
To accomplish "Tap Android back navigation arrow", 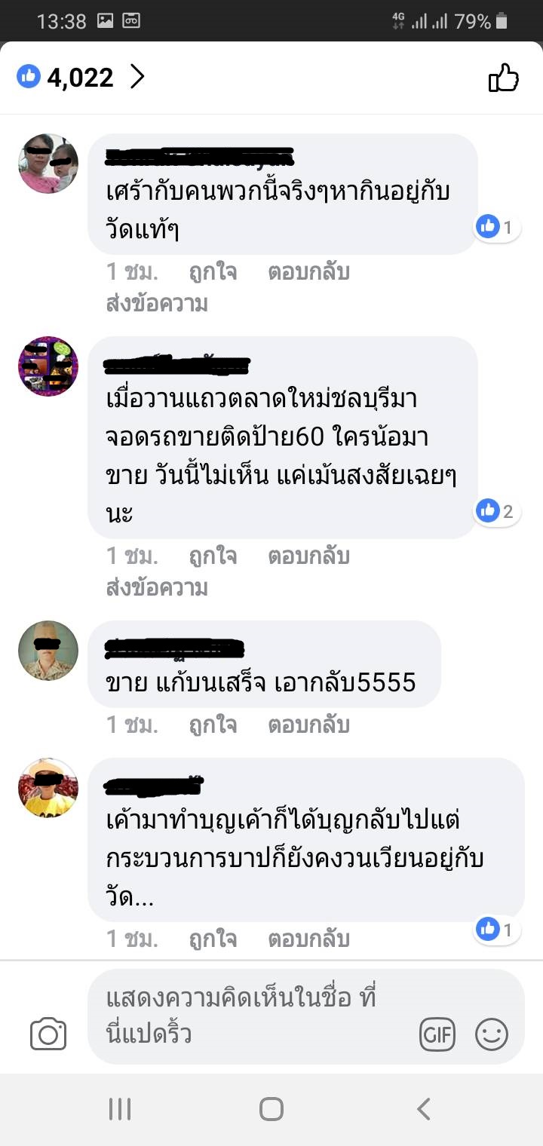I will (x=424, y=1109).
